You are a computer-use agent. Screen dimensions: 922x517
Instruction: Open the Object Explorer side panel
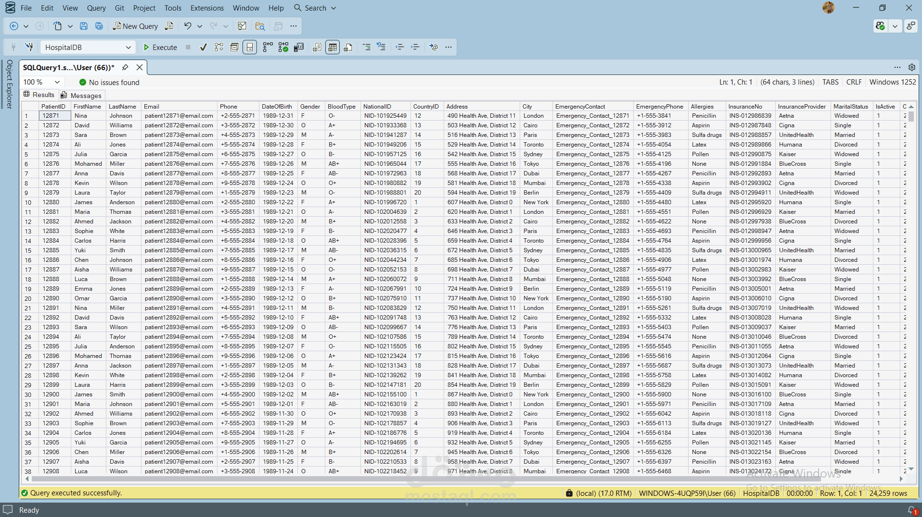[x=9, y=84]
